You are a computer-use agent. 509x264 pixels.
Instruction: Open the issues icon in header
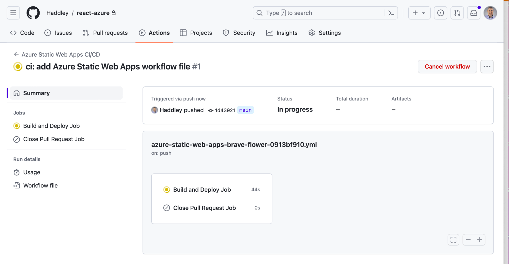(x=440, y=13)
